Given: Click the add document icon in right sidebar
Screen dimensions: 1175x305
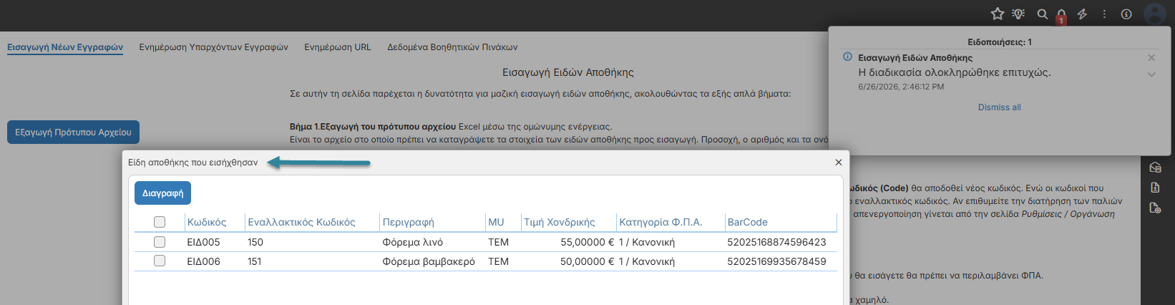Looking at the screenshot, I should click(1155, 208).
